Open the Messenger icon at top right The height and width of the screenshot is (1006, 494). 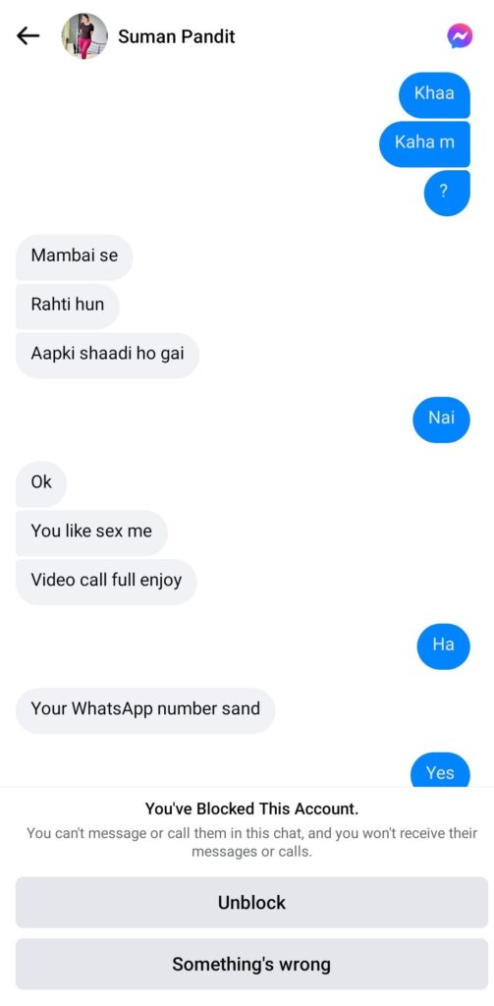pos(460,36)
